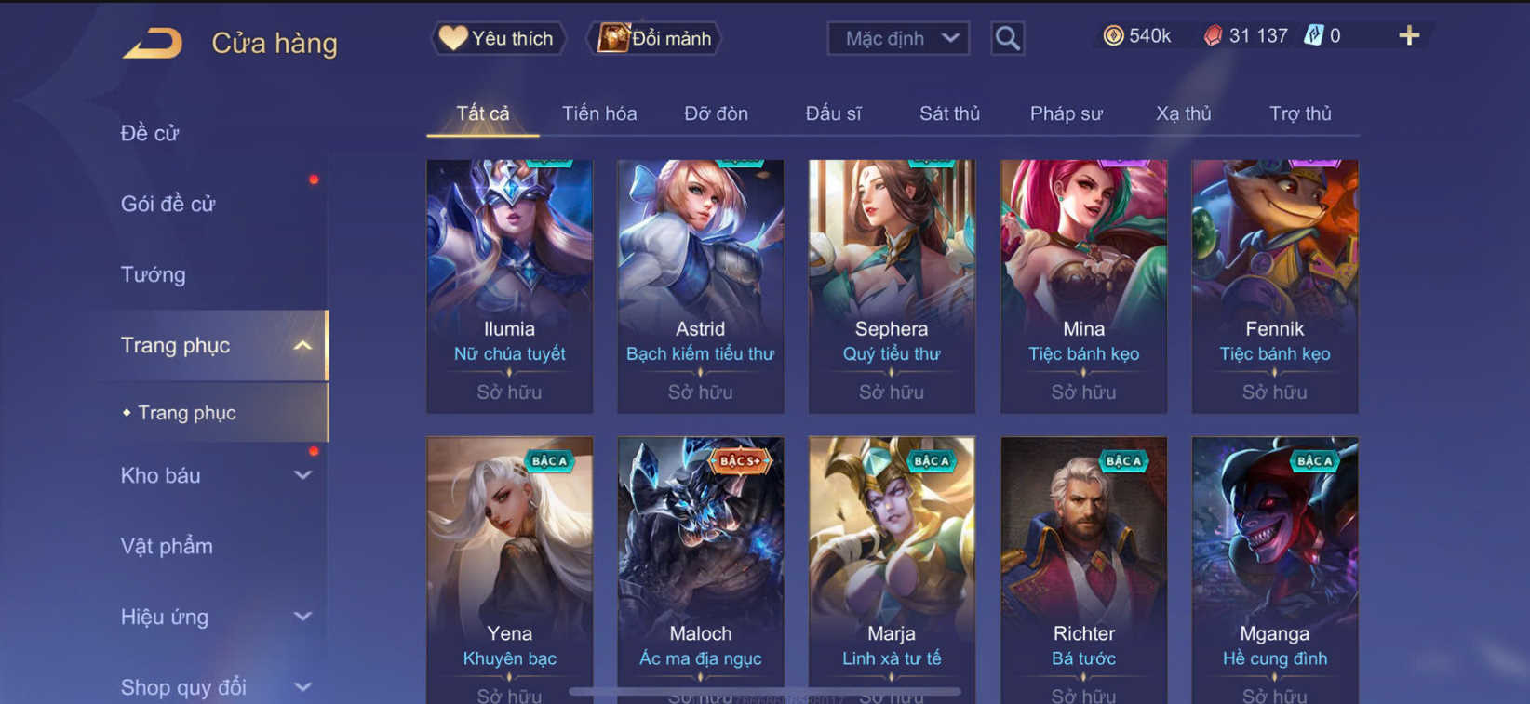Expand the Kho báu sidebar section
Screen dimensions: 1530x704
pyautogui.click(x=302, y=475)
